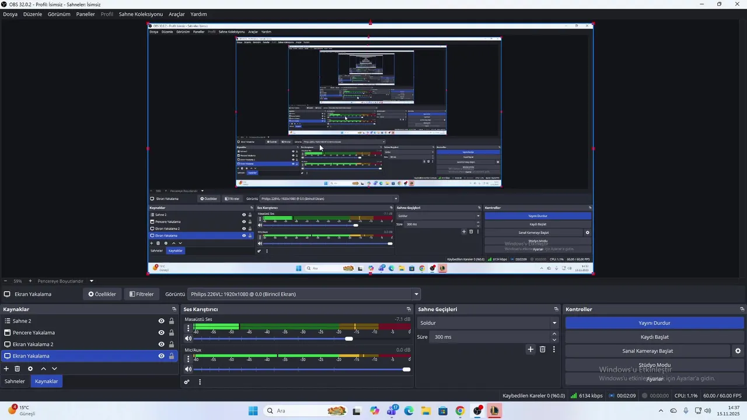Open the Yardım menu
The width and height of the screenshot is (747, 420).
click(x=198, y=14)
